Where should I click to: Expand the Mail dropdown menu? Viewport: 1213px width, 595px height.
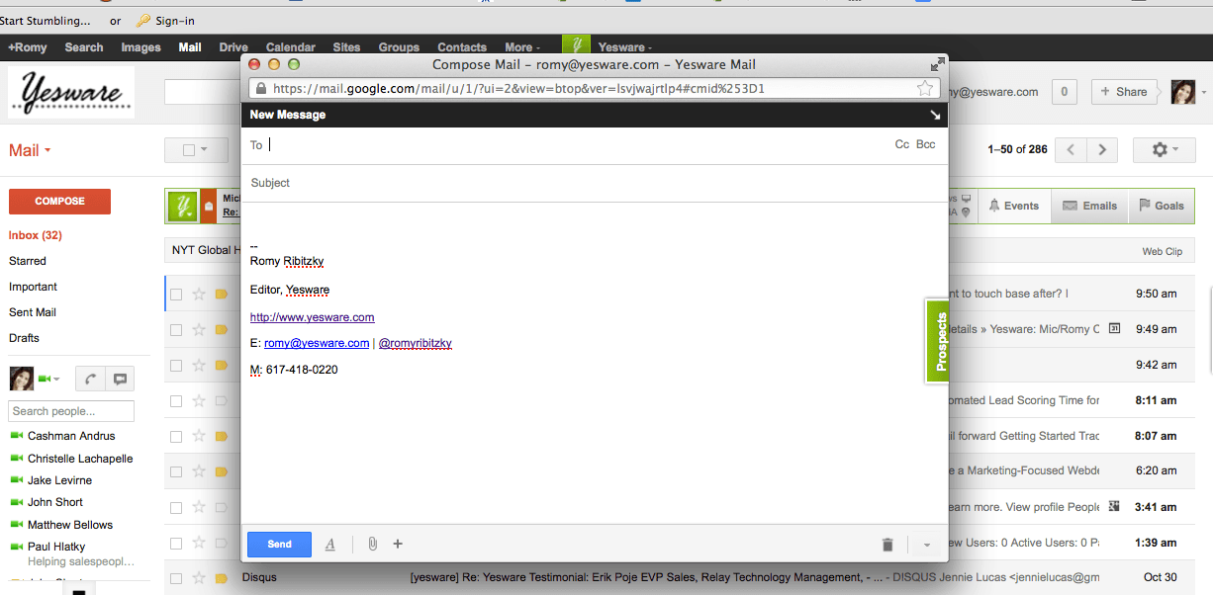pos(30,150)
